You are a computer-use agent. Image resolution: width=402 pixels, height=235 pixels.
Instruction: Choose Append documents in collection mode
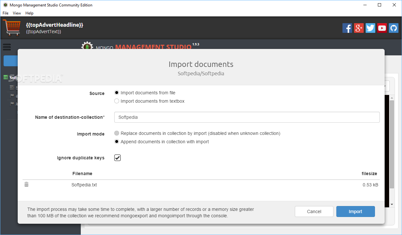pos(117,142)
